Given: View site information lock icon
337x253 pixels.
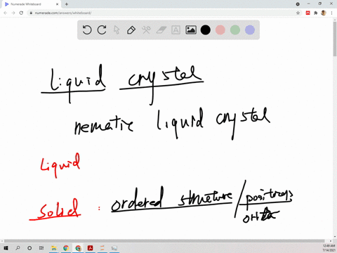Looking at the screenshot, I should tap(31, 13).
